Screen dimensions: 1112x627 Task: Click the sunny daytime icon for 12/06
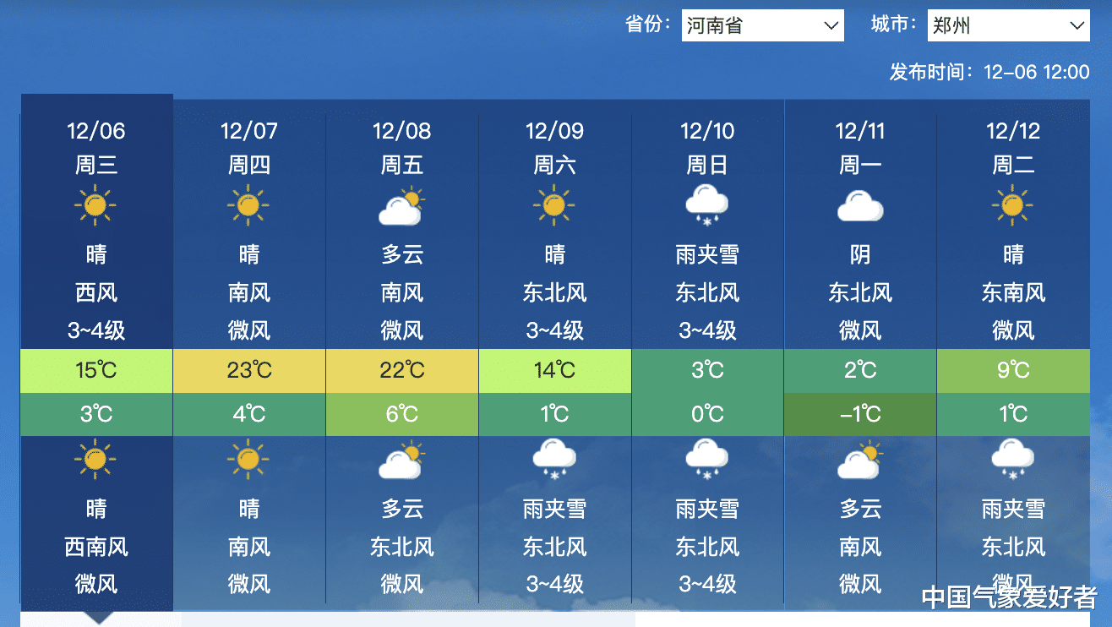pos(96,204)
